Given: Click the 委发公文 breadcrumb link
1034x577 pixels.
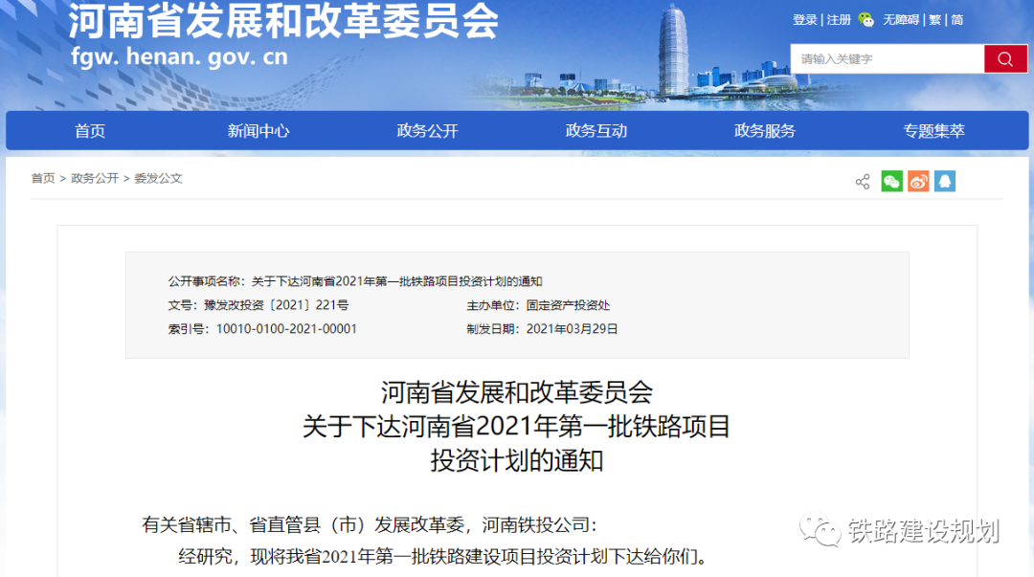Looking at the screenshot, I should [158, 179].
